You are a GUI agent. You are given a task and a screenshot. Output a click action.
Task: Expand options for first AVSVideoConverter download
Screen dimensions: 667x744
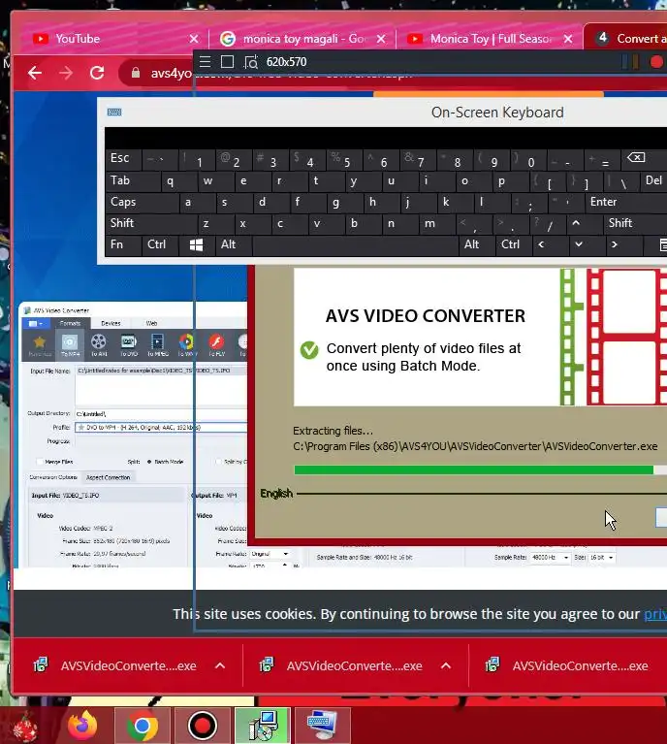[x=220, y=665]
